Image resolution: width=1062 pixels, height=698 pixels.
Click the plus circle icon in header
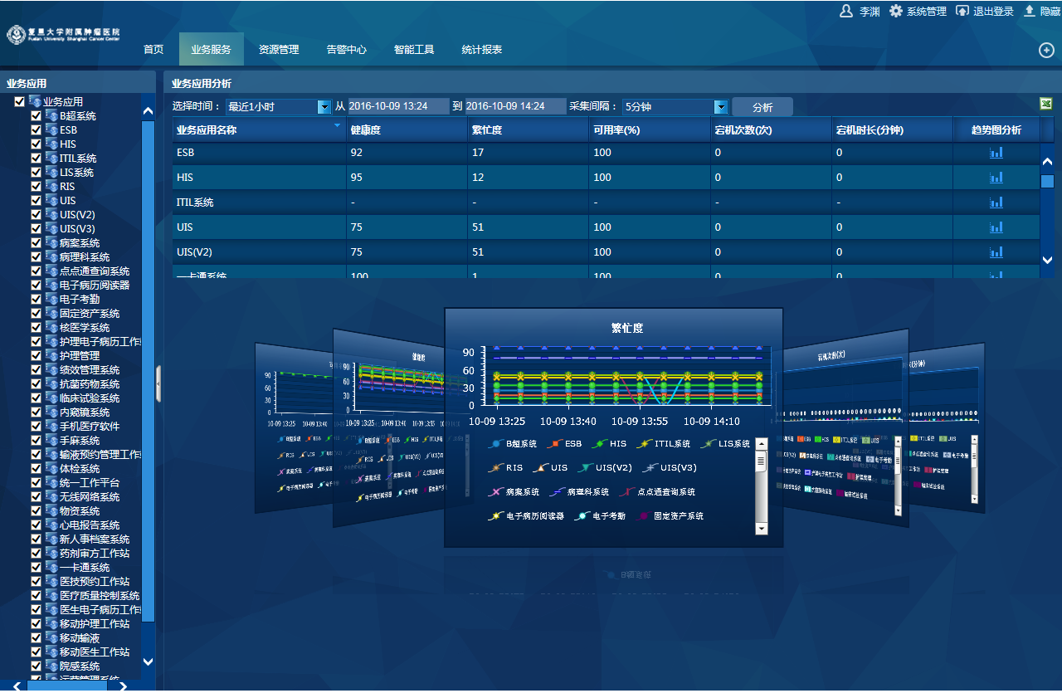click(1046, 50)
